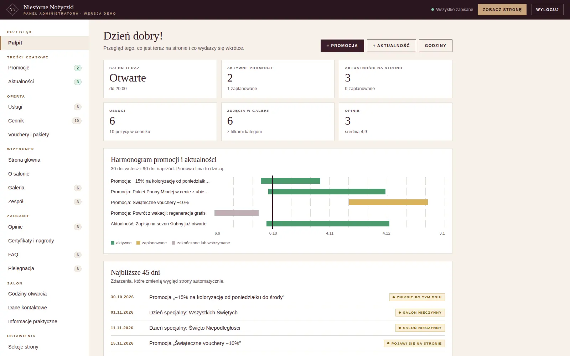Open the Cennik sidebar item
The width and height of the screenshot is (570, 356).
(44, 121)
